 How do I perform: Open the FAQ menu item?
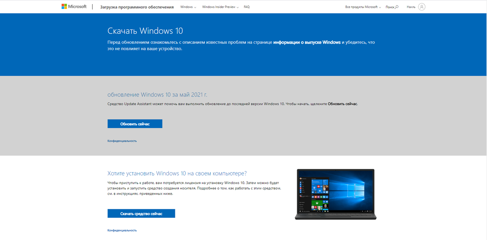pos(247,7)
